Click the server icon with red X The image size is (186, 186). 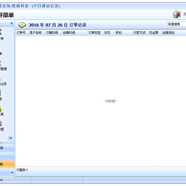click(177, 14)
